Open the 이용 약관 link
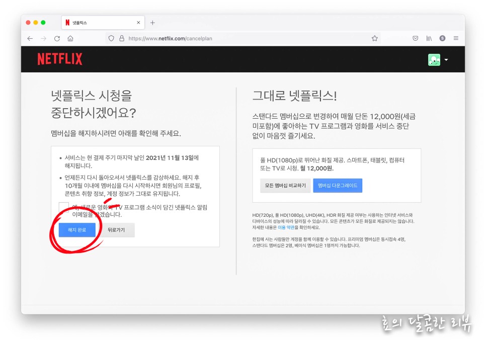 (286, 227)
